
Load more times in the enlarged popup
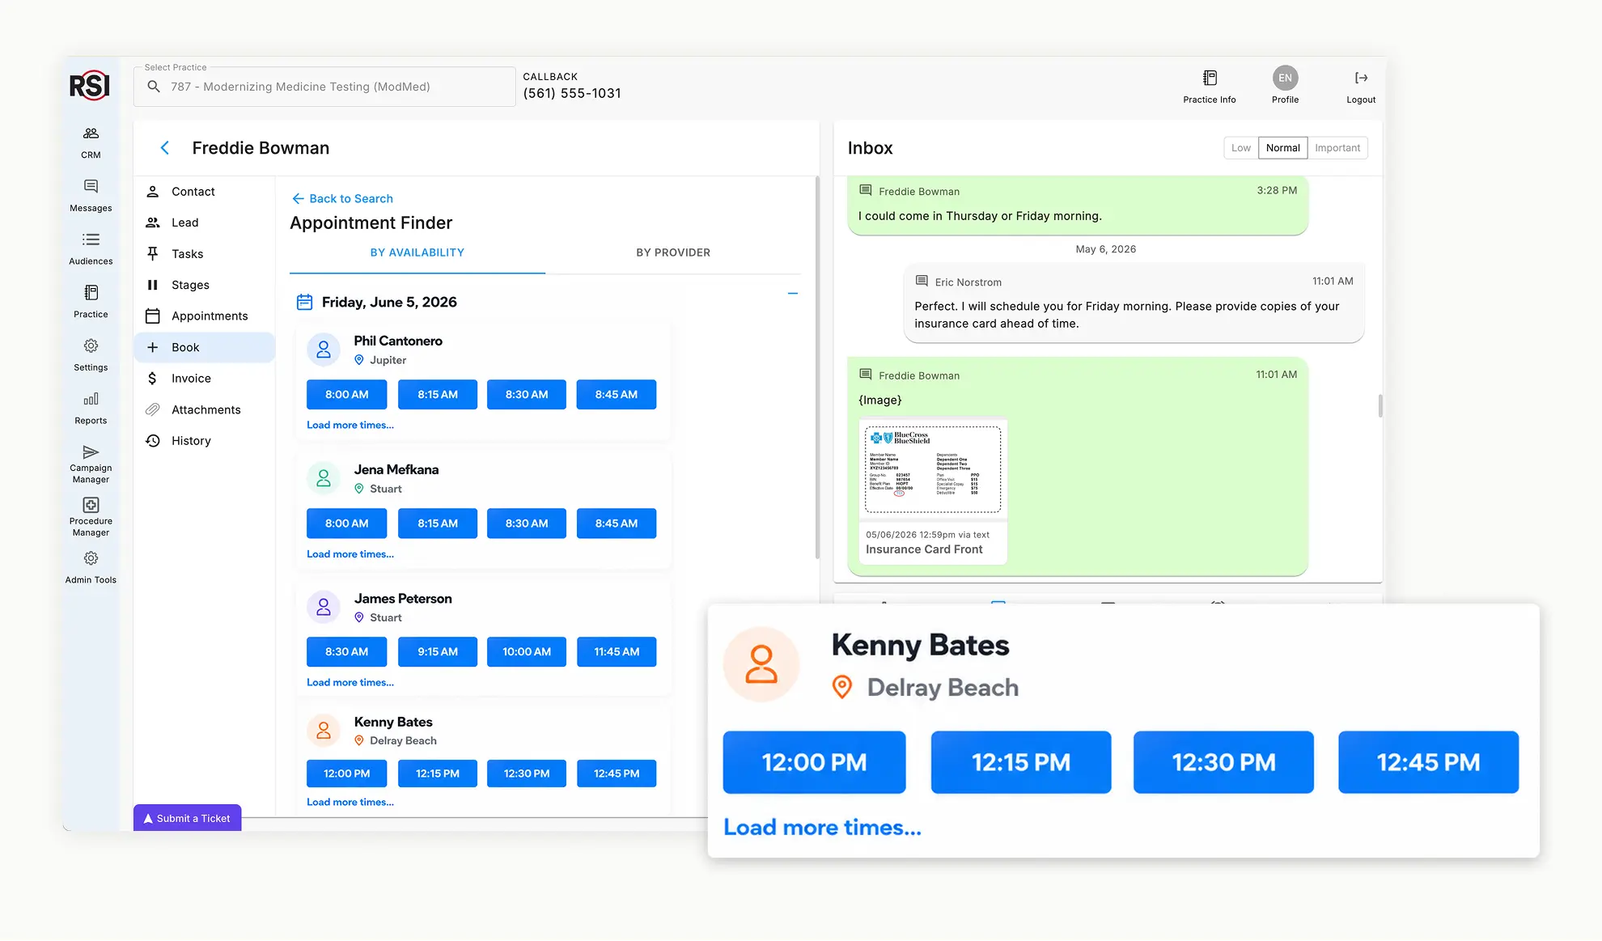pos(822,827)
